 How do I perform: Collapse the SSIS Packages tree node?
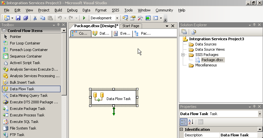183,55
